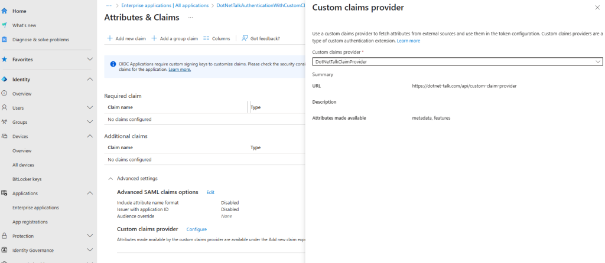
Task: Click the Groups icon in sidebar
Action: (5, 122)
